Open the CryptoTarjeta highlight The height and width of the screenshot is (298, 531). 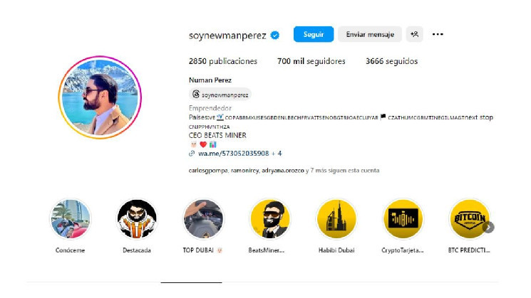pos(403,226)
